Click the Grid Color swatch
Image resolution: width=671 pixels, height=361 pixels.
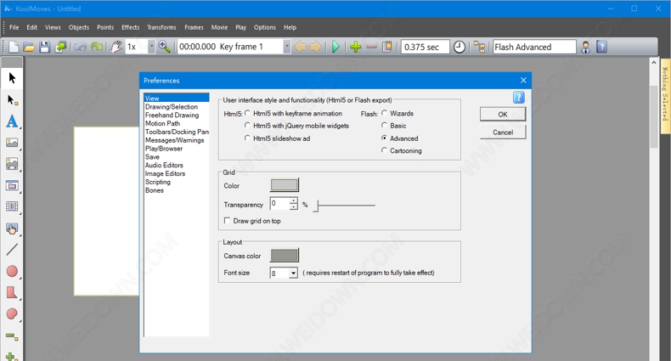(285, 185)
